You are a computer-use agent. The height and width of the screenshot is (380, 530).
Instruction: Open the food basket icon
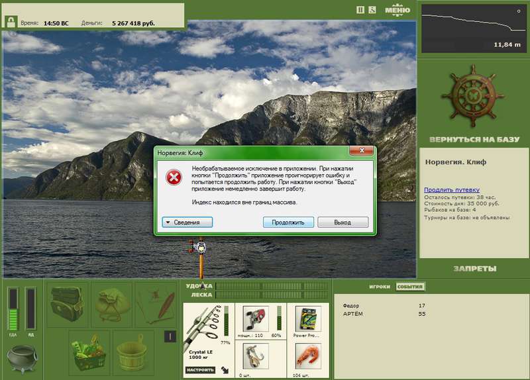(x=89, y=353)
